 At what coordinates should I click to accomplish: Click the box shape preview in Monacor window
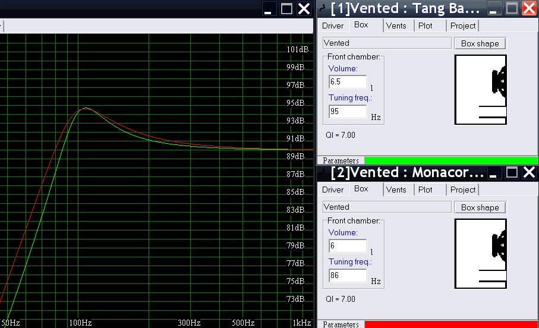tap(481, 253)
